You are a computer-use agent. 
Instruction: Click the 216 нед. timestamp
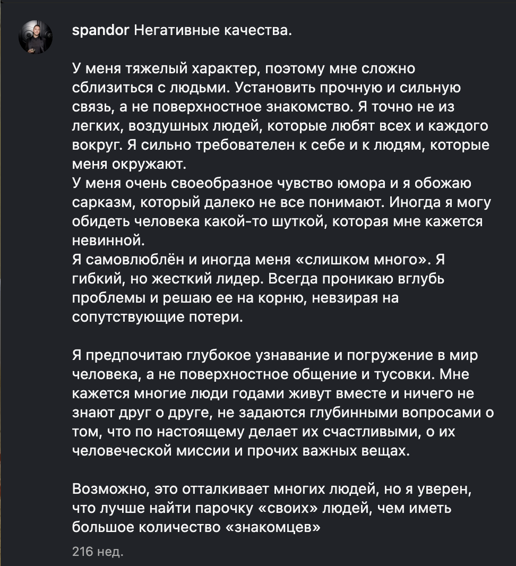pos(98,552)
